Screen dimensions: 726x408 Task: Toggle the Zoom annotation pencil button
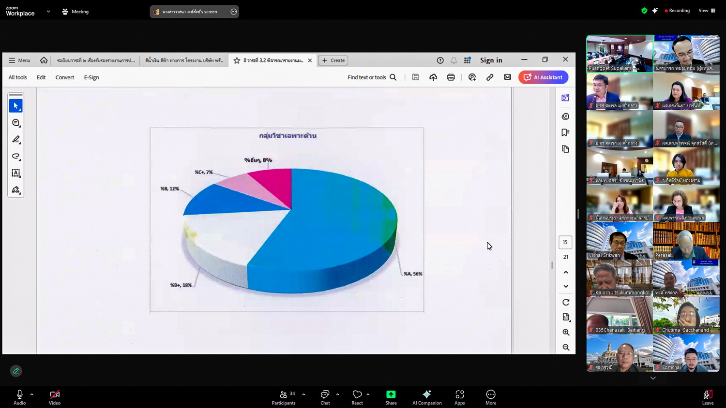coord(16,371)
